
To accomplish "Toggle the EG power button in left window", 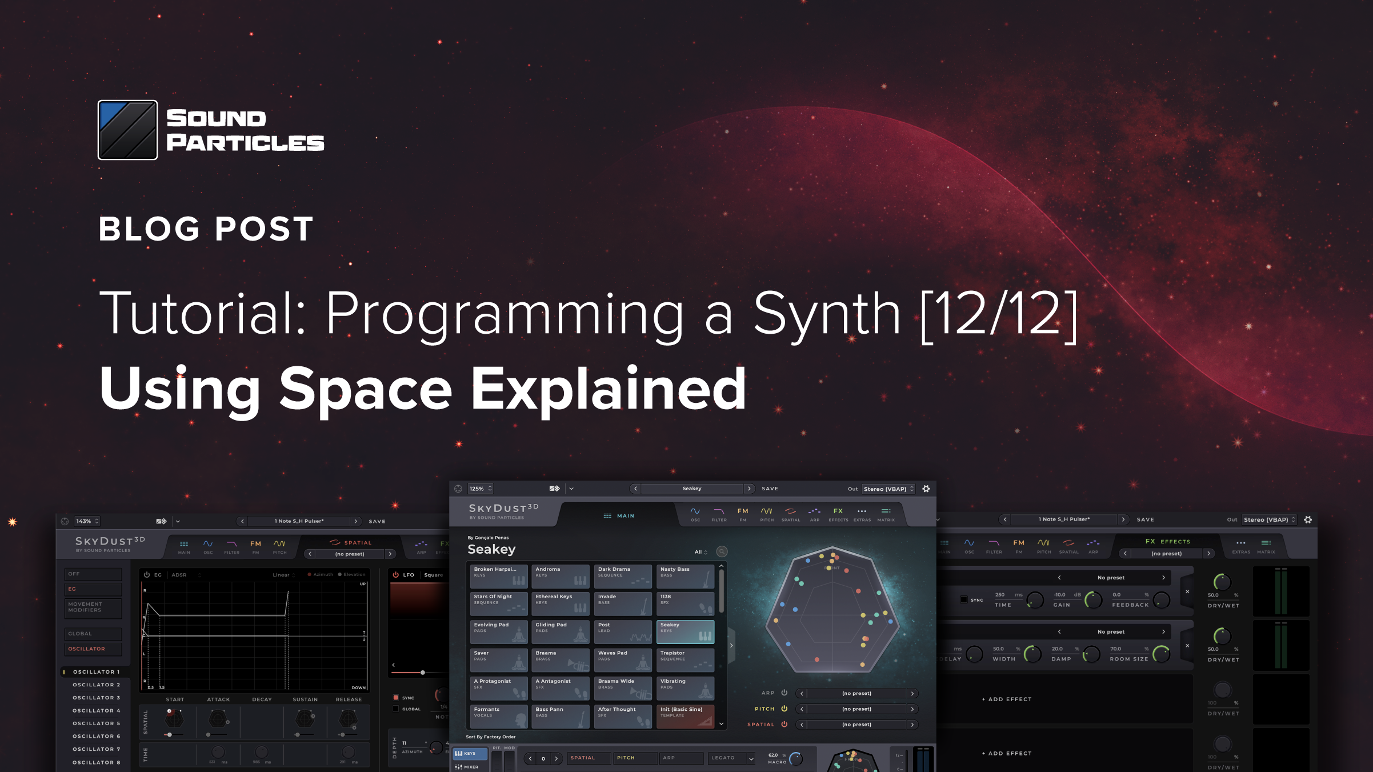I will [x=147, y=575].
